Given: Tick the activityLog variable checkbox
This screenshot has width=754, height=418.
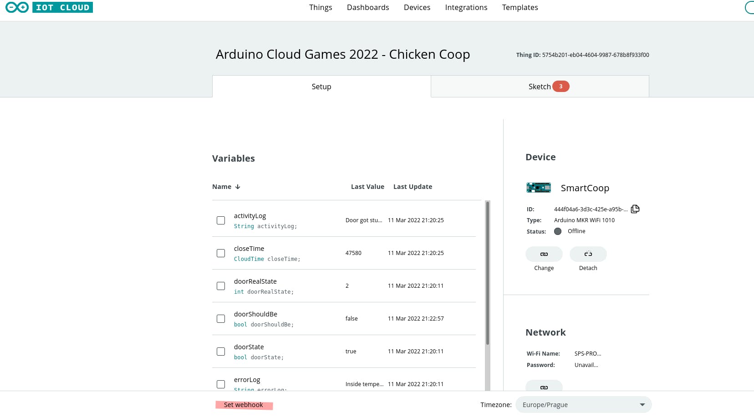Looking at the screenshot, I should tap(221, 220).
